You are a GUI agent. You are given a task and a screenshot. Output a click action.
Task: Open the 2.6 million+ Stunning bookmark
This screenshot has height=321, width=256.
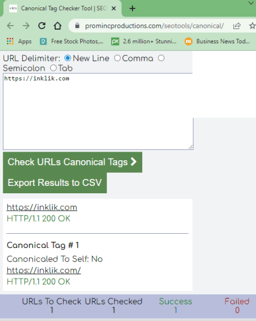(x=144, y=42)
